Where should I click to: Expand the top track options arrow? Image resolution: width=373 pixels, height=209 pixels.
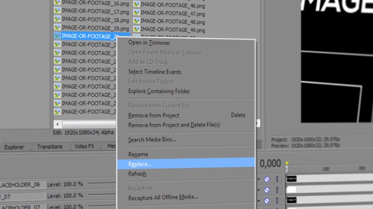click(x=258, y=179)
